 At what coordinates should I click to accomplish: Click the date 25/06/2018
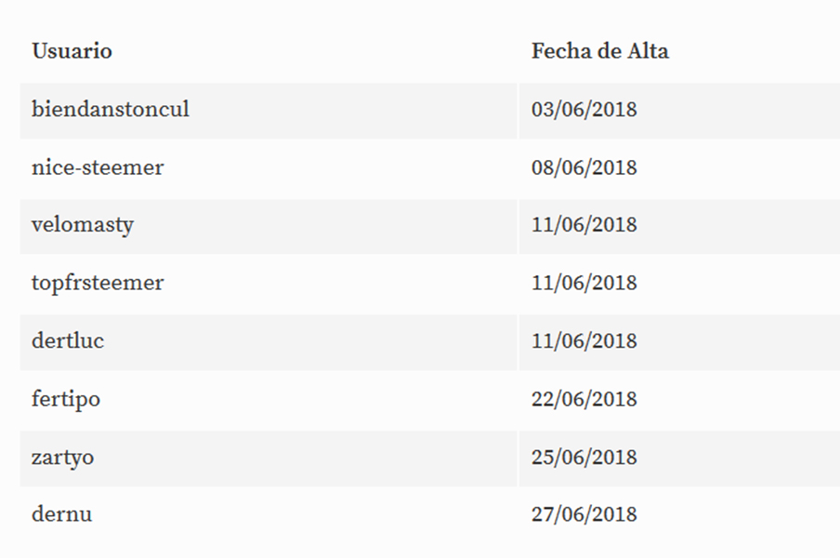tap(584, 457)
